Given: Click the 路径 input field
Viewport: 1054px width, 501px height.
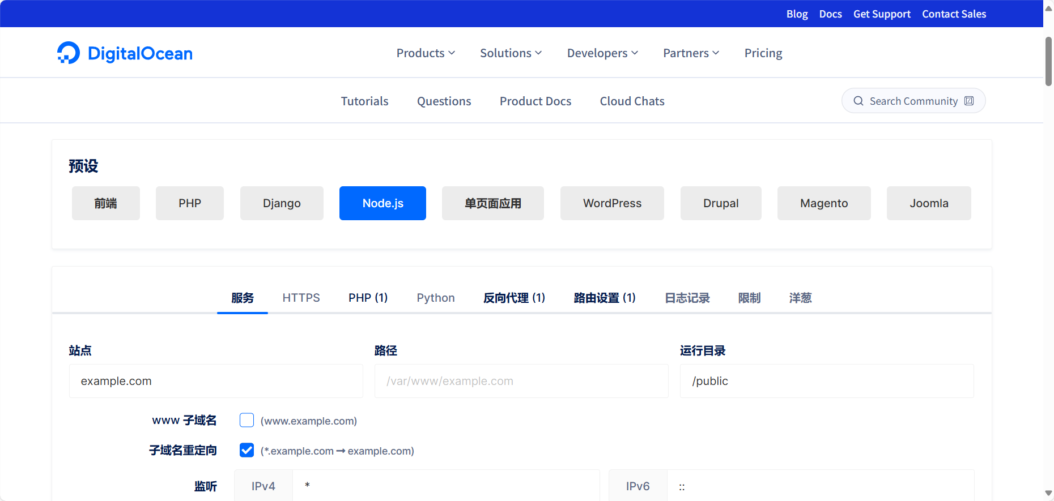Looking at the screenshot, I should click(521, 381).
